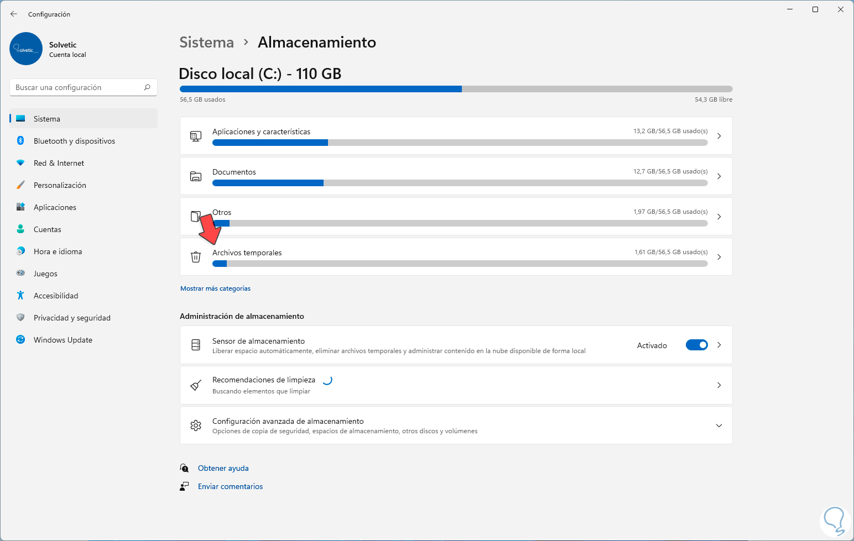Viewport: 854px width, 541px height.
Task: Open Aplicaciones y características chevron
Action: point(718,136)
